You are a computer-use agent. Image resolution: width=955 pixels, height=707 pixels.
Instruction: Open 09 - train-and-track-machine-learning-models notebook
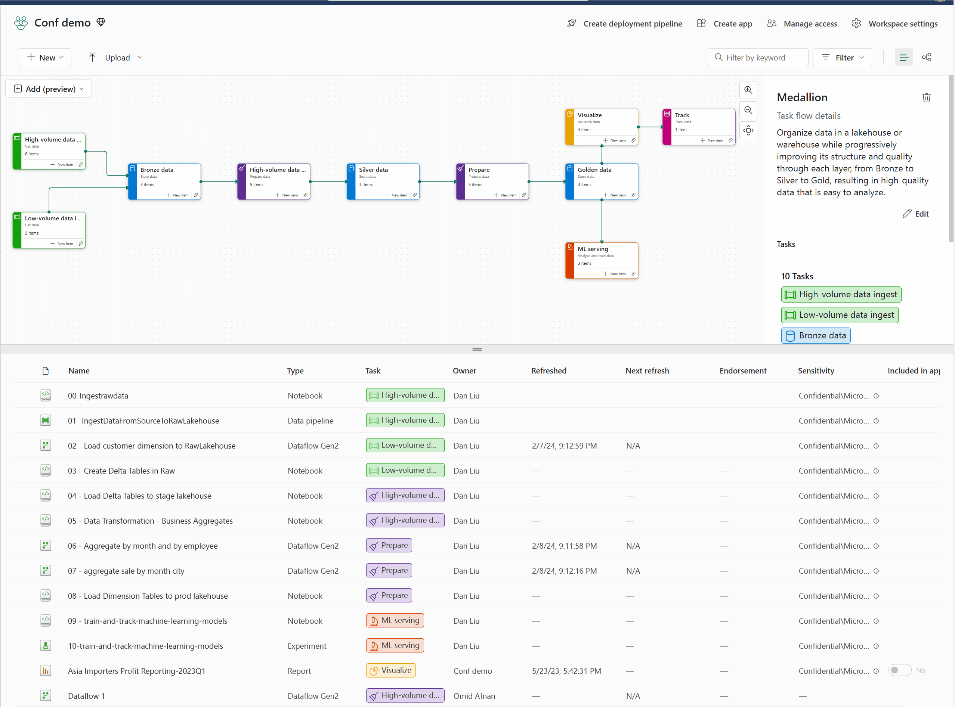(148, 621)
